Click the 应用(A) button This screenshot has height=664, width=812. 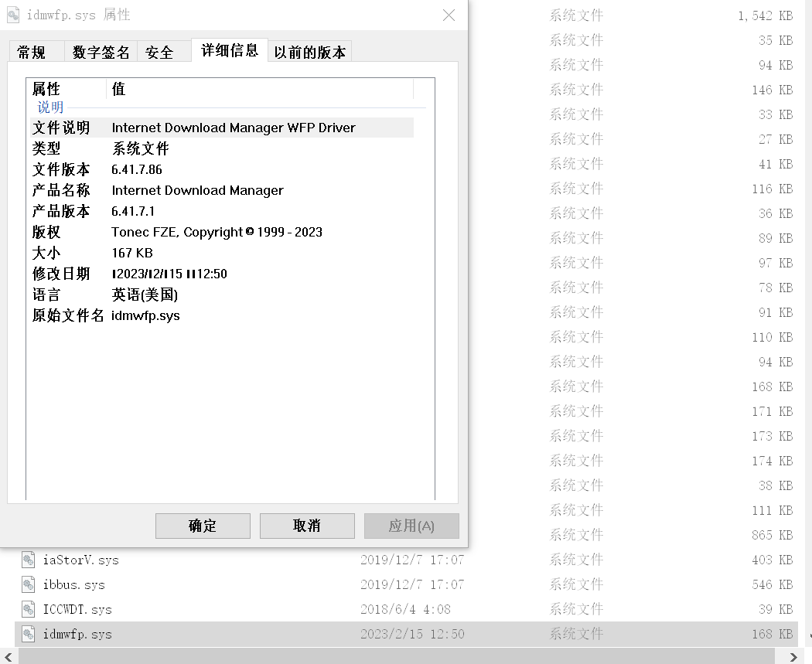pyautogui.click(x=411, y=526)
